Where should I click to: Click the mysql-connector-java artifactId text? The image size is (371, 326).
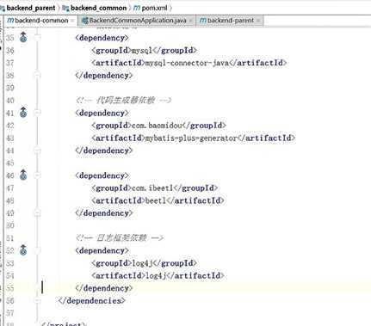click(187, 63)
